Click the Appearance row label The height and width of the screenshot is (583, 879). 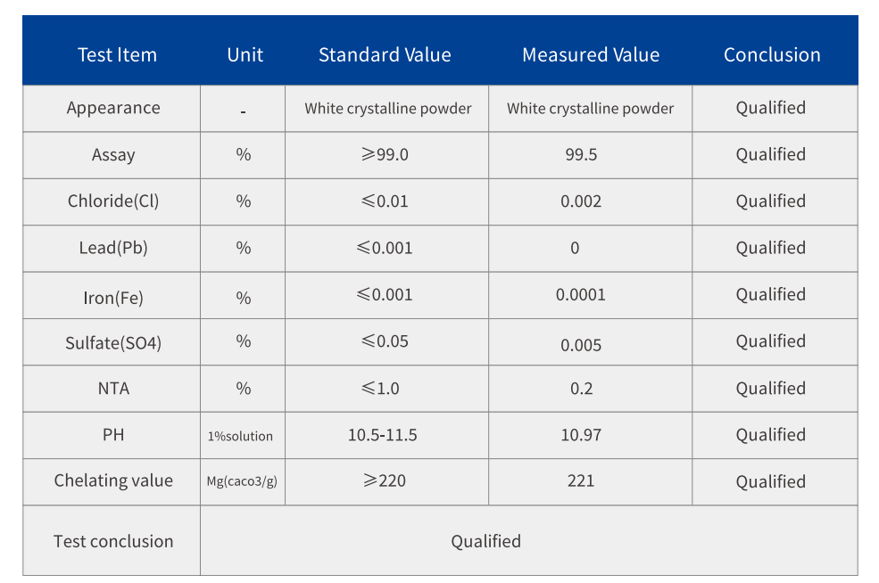click(113, 108)
